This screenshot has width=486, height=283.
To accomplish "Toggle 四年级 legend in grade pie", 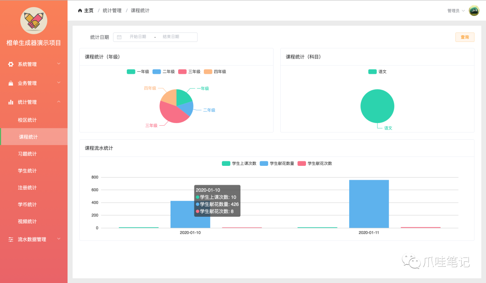I will [x=215, y=72].
